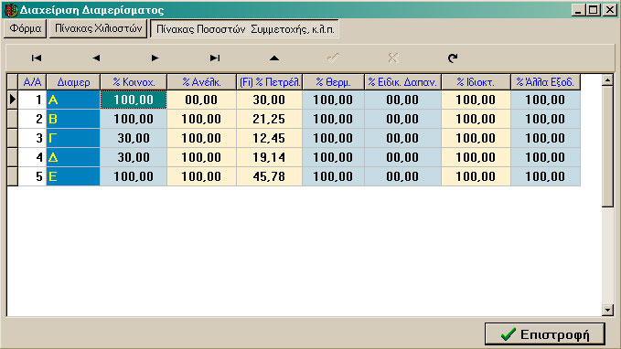Click the 45,78 cell in row E
The width and height of the screenshot is (621, 349).
click(x=269, y=176)
